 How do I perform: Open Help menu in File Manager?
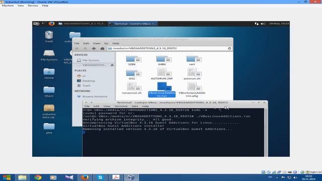click(116, 43)
